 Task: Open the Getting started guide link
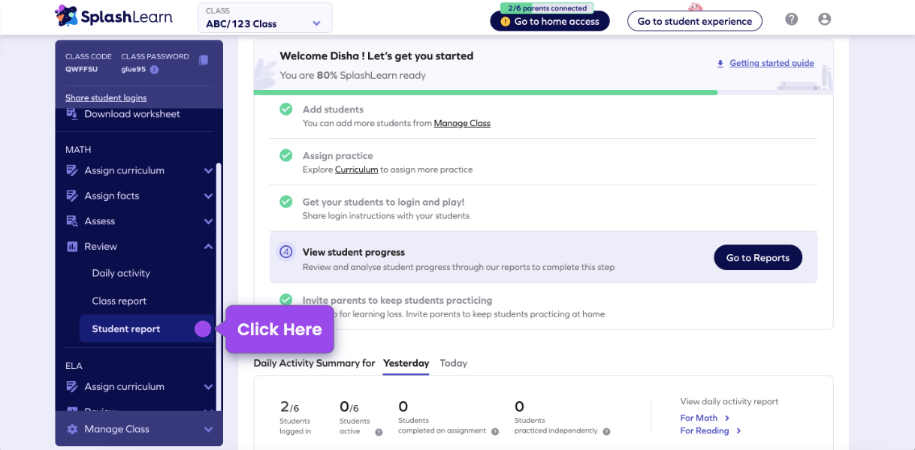pyautogui.click(x=771, y=62)
